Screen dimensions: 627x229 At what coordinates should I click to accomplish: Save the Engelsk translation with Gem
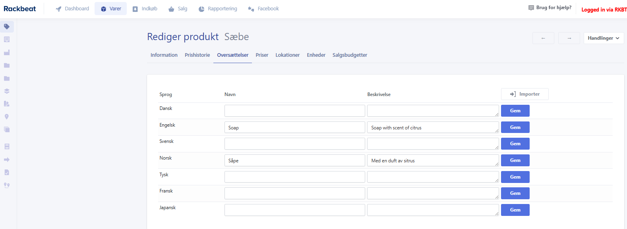coord(515,127)
